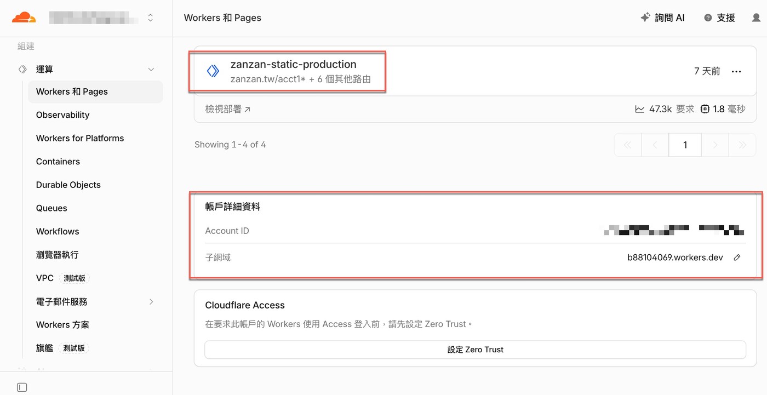Click the 帳戶詳細資料 heading
The width and height of the screenshot is (767, 395).
tap(233, 207)
